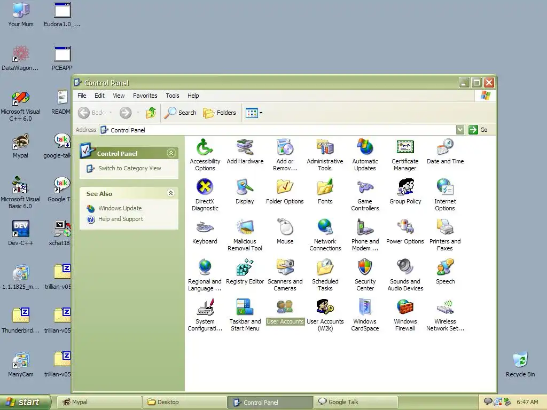Viewport: 547px width, 410px height.
Task: Open the Favorites menu
Action: 145,96
